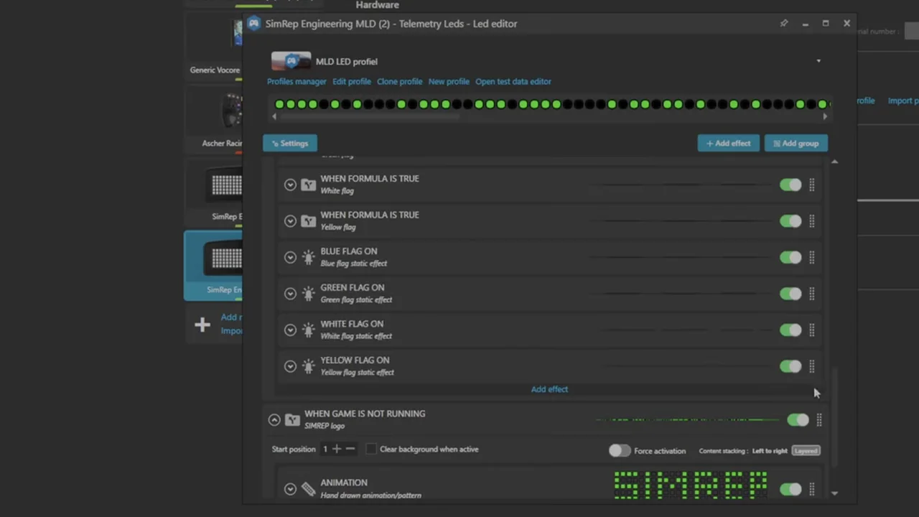Click the Layered content stacking option
919x517 pixels.
click(806, 450)
